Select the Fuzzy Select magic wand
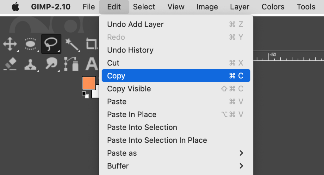This screenshot has height=175, width=324. coord(72,44)
